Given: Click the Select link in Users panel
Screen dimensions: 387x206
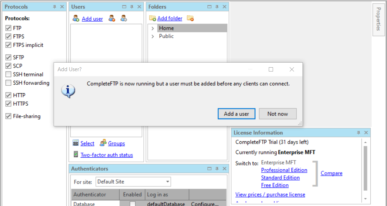Looking at the screenshot, I should [x=87, y=143].
